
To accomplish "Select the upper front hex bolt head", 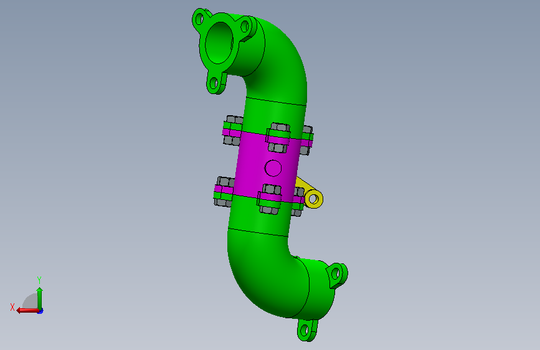I will tap(280, 127).
